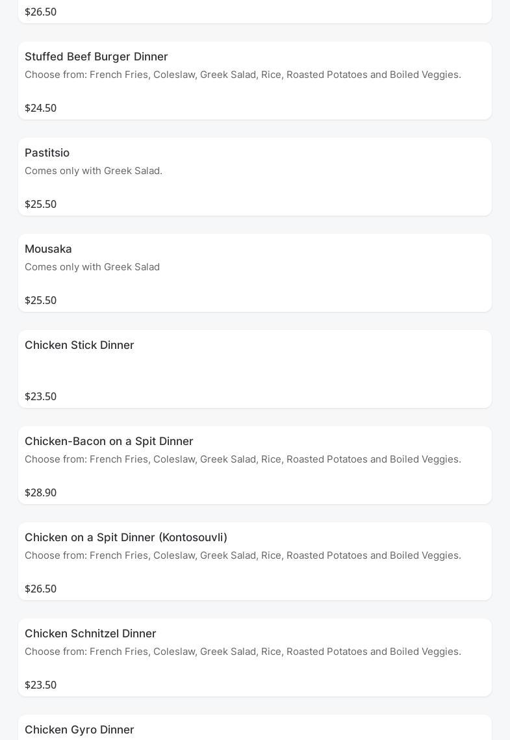Select the Chicken Schnitzel Dinner $23.50 price

point(40,685)
